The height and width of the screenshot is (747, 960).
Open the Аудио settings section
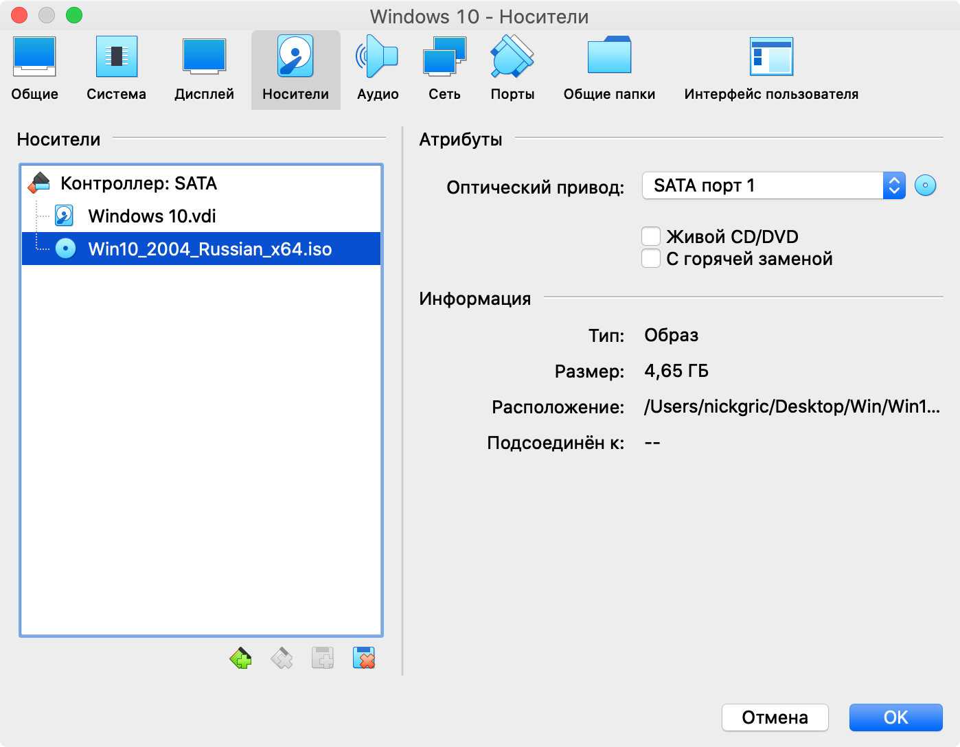377,69
